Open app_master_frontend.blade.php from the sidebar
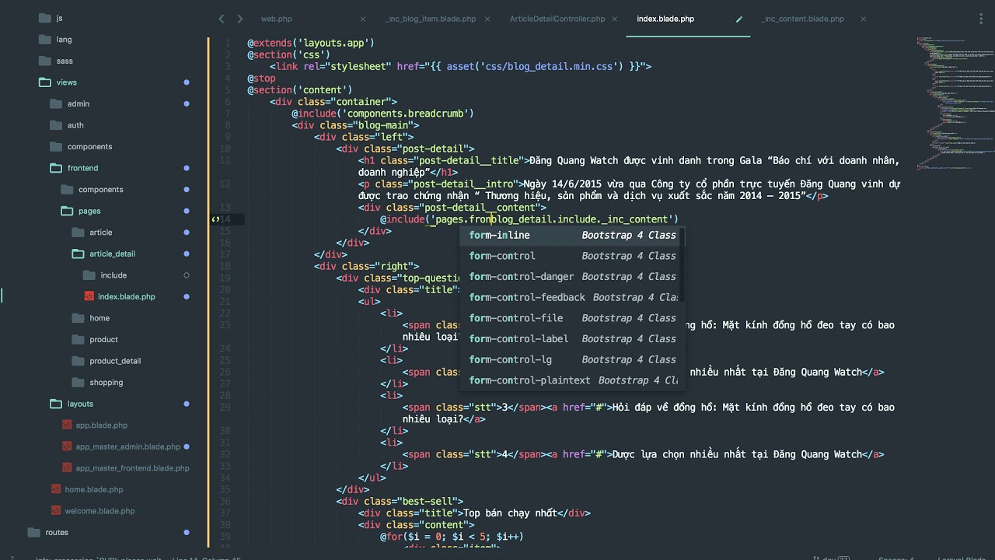This screenshot has height=560, width=995. click(x=132, y=468)
